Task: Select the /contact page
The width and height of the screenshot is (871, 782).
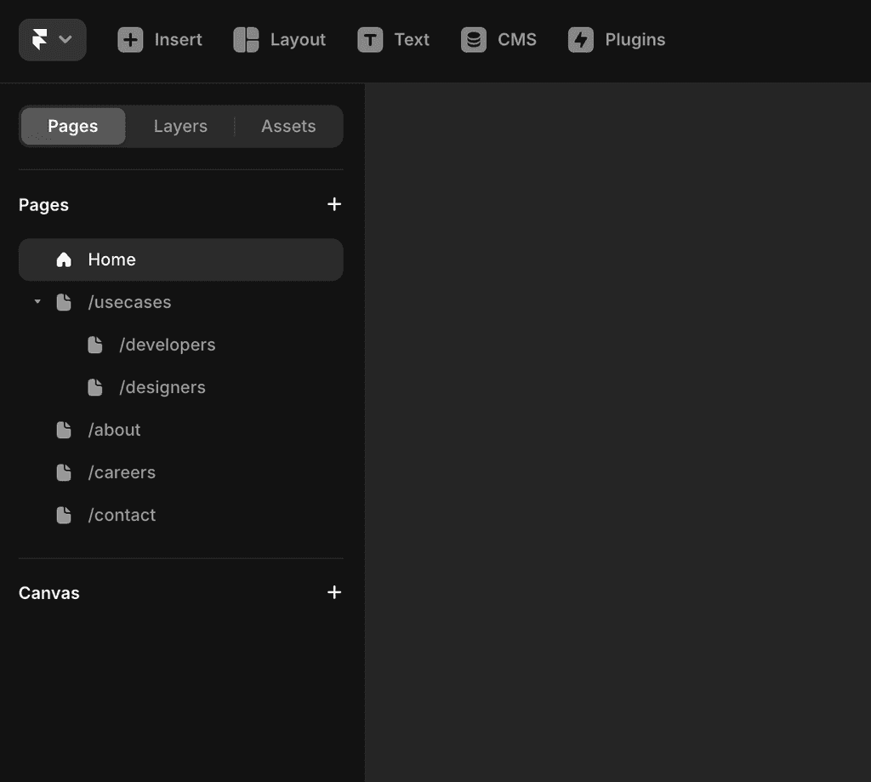Action: (x=122, y=515)
